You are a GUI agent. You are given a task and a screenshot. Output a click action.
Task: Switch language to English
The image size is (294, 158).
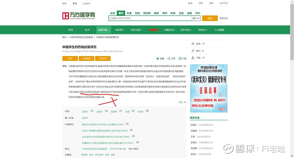coord(87,3)
